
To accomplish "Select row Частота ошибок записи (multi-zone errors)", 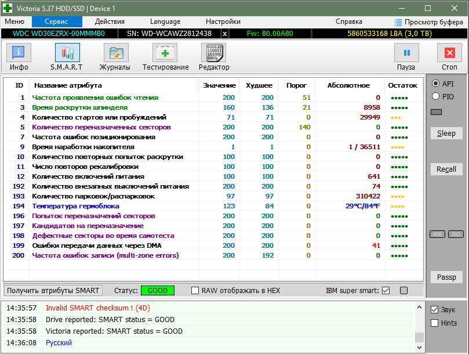I will (213, 255).
